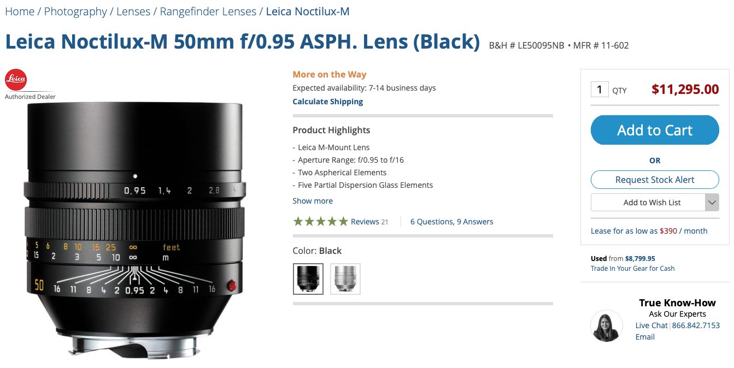Open Photography breadcrumb category
Screen dimensions: 734x368
[75, 11]
